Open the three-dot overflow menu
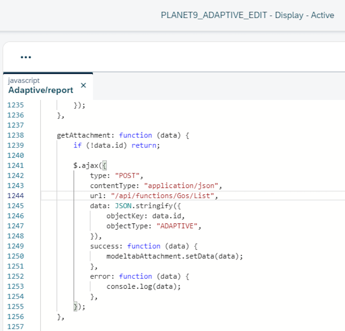Screen dimensions: 345x331 [26, 57]
